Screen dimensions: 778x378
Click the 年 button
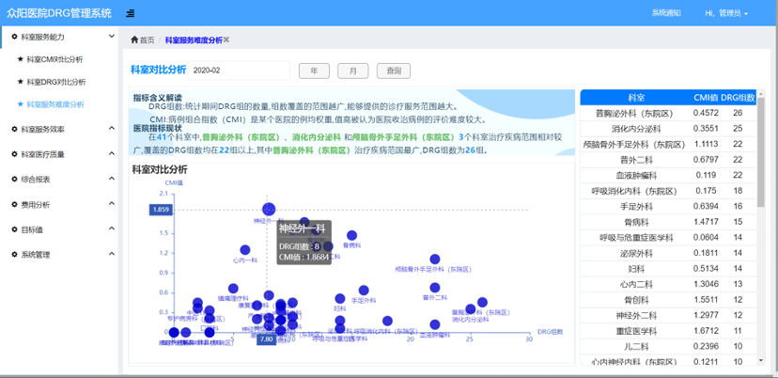pos(314,71)
